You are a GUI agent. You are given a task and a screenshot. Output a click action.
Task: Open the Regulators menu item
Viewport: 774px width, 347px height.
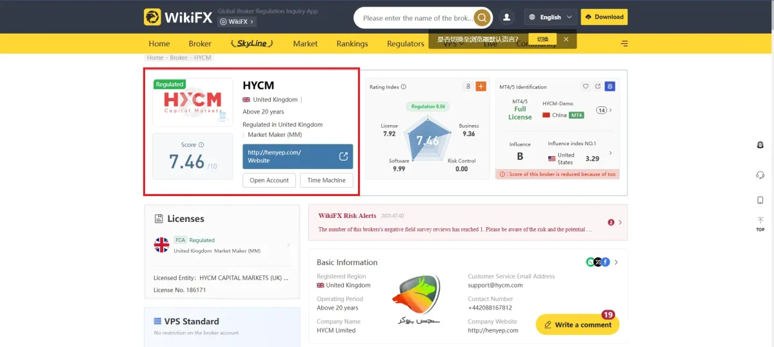coord(406,44)
